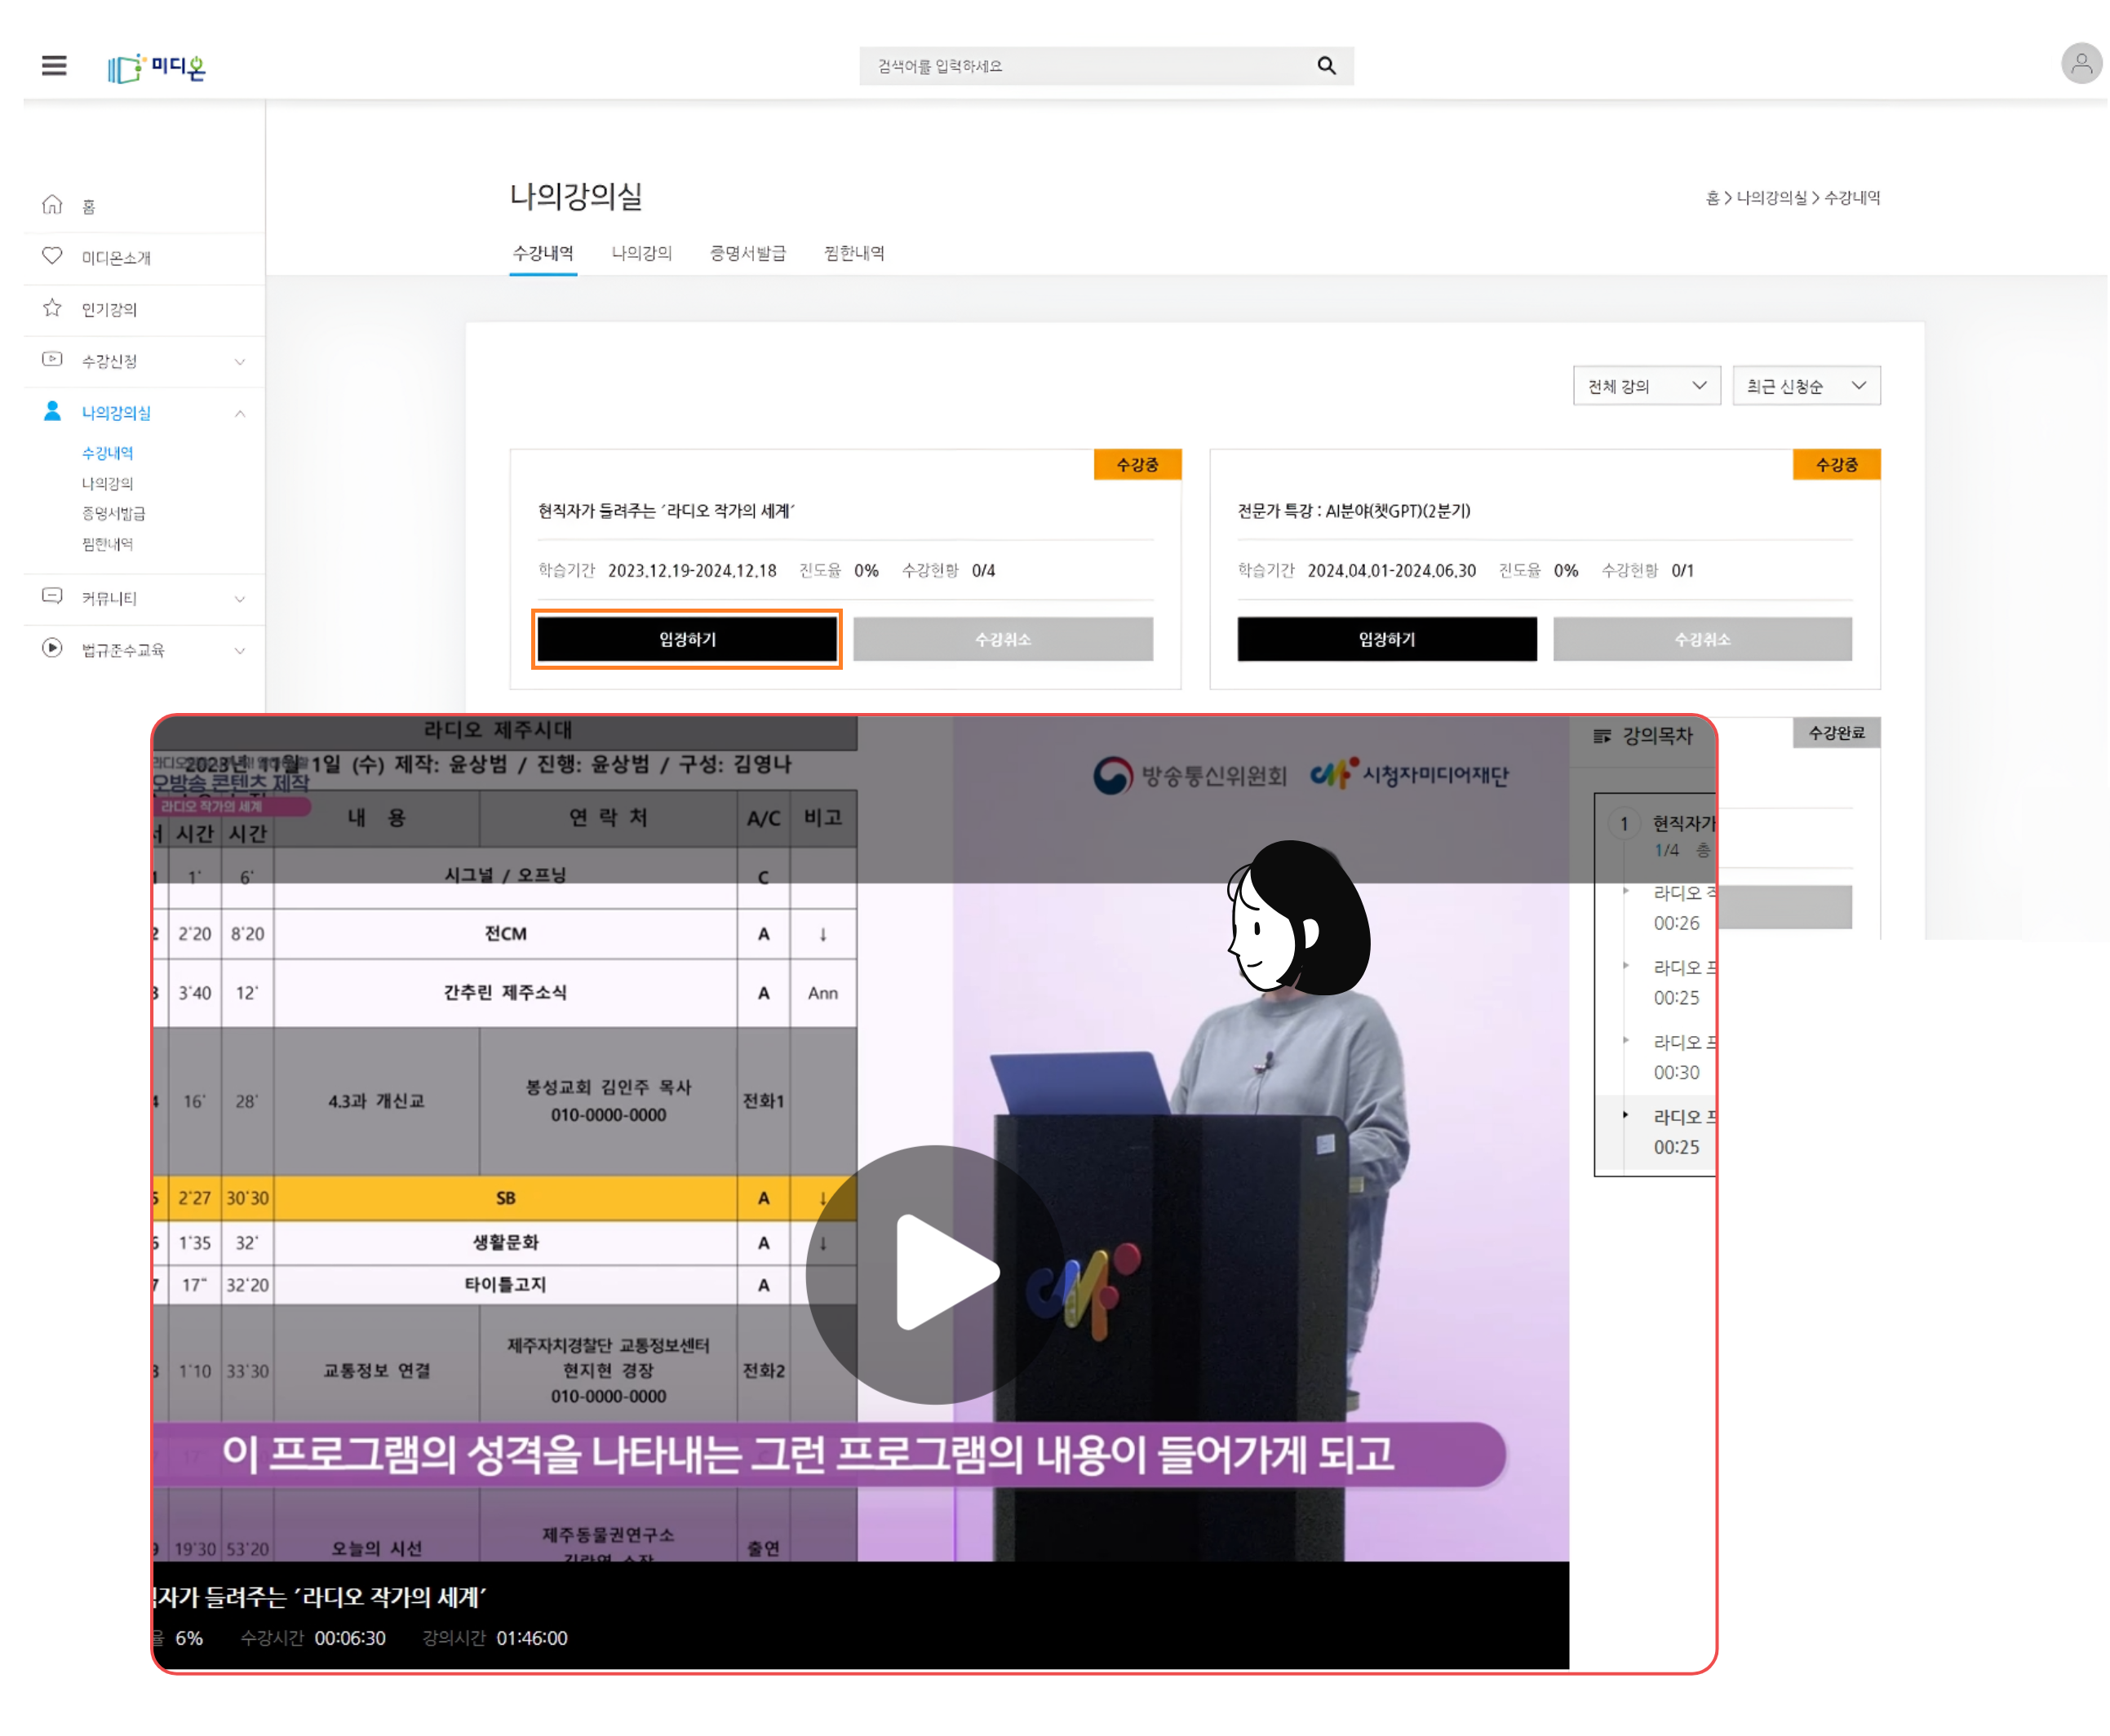Click the 강의목차 list icon

tap(1602, 736)
